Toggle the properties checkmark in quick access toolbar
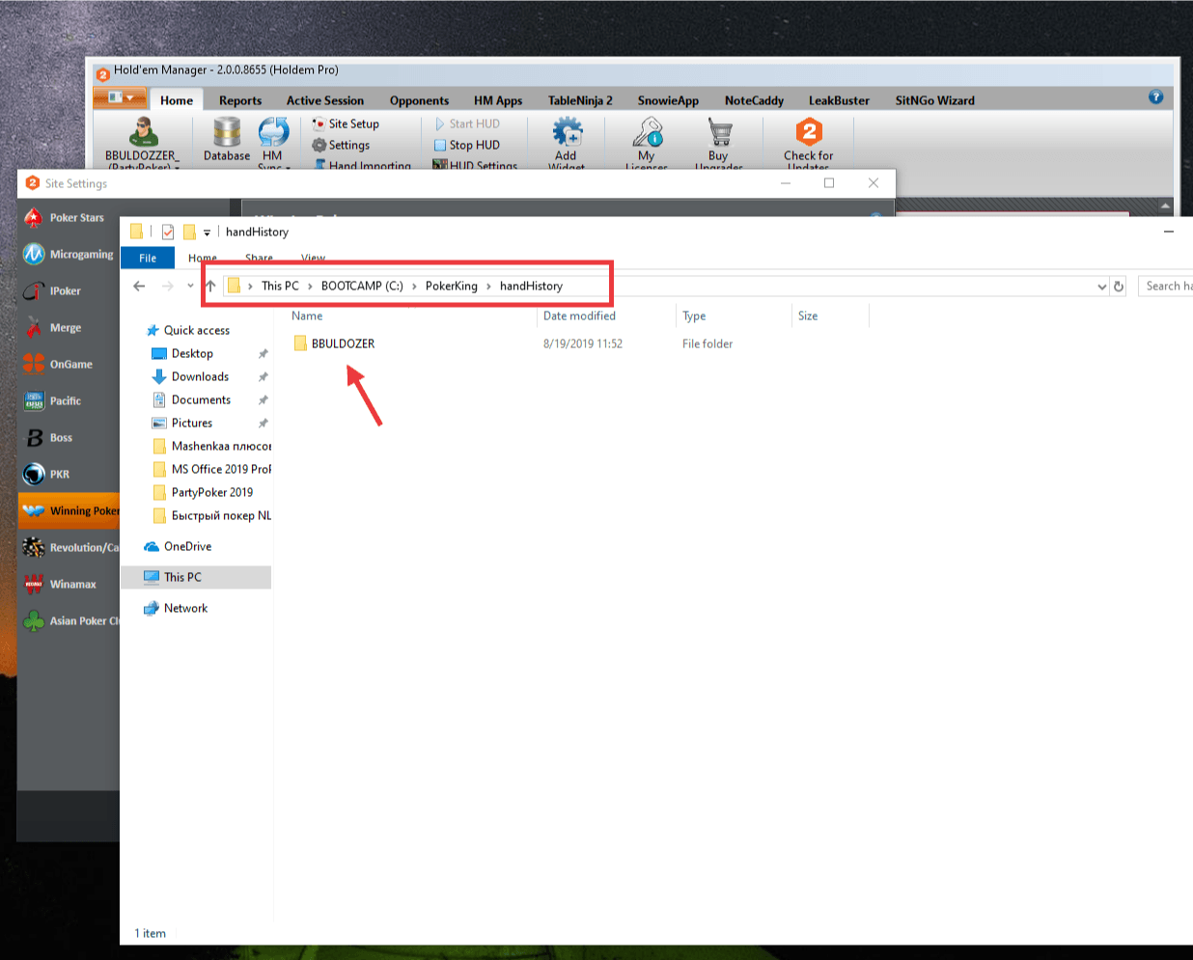Screen dimensions: 1193x960 168,232
